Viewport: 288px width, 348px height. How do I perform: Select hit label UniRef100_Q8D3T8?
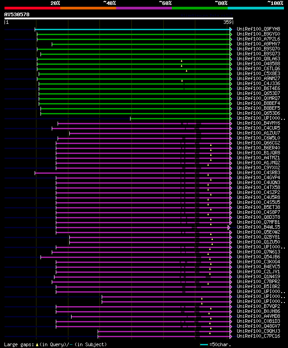coord(258,217)
